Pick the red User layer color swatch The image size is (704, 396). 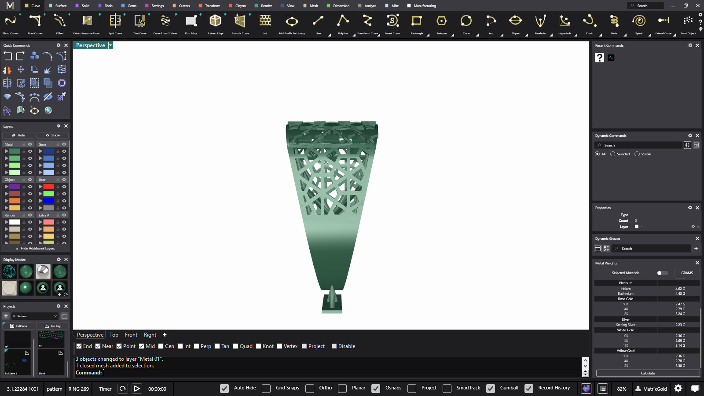coord(48,187)
